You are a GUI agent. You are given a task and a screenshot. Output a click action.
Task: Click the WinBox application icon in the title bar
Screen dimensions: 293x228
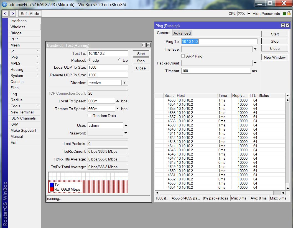point(4,4)
